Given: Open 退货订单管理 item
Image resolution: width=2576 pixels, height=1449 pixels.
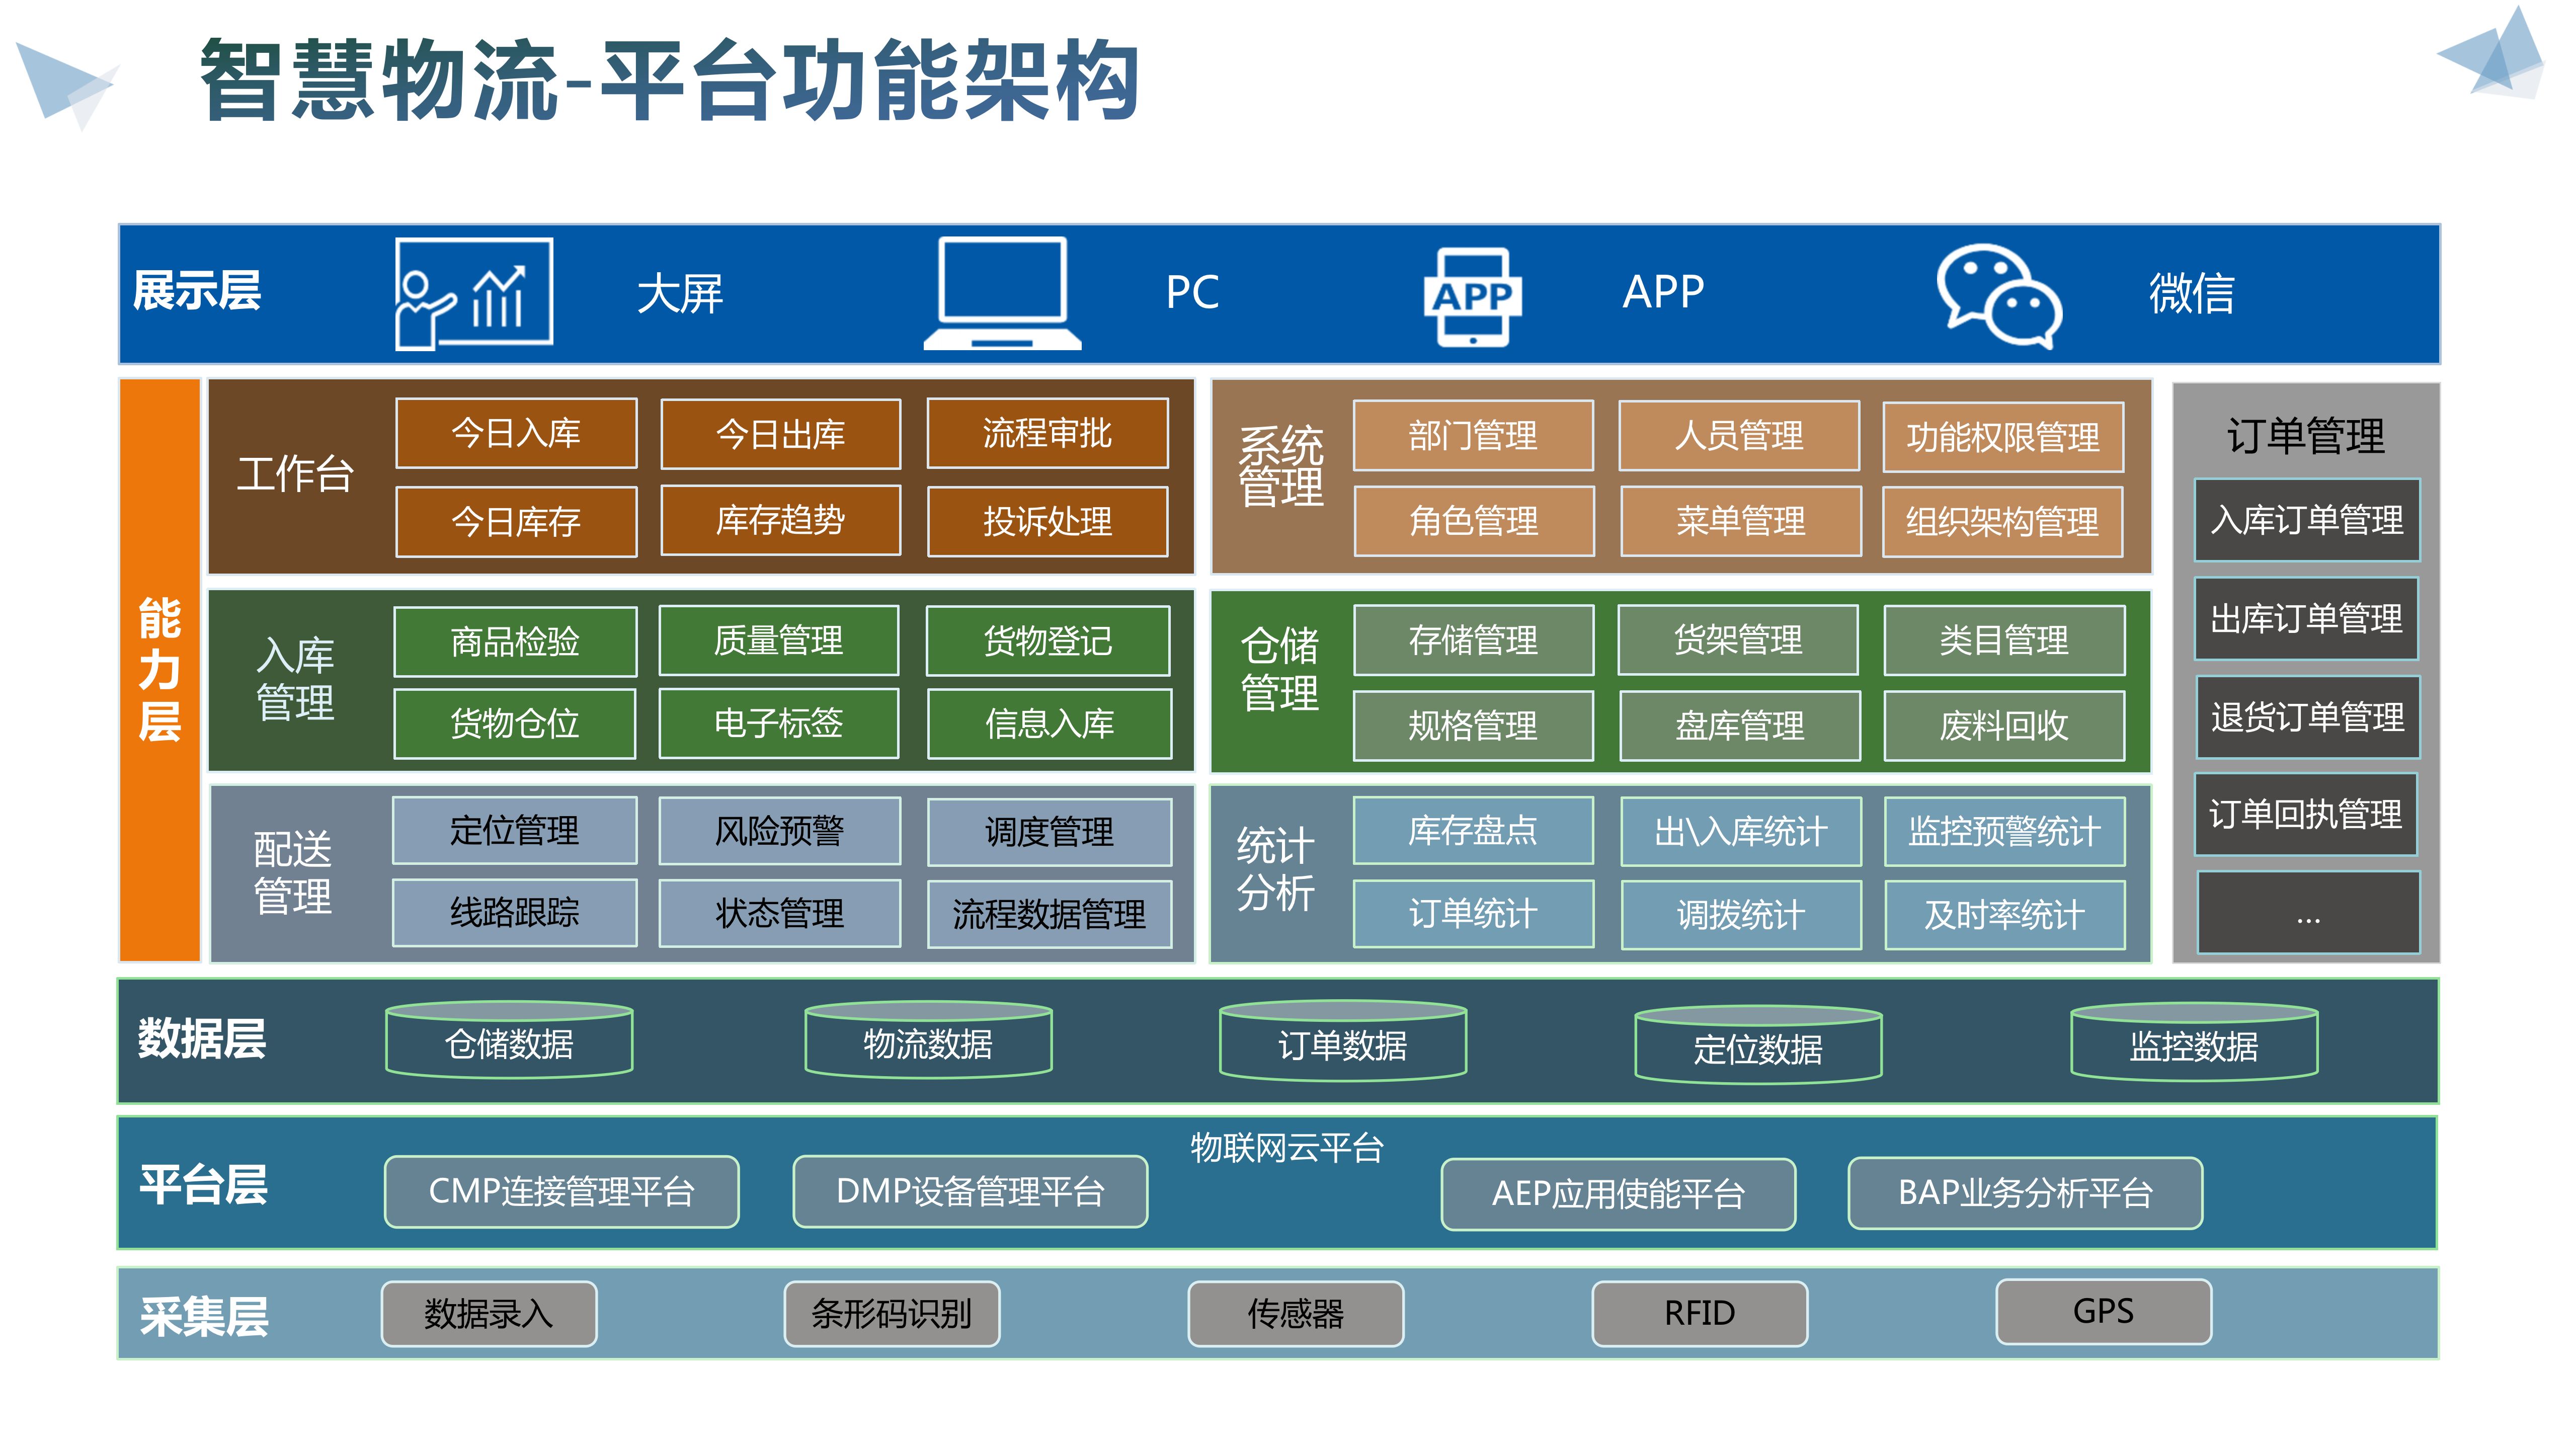Looking at the screenshot, I should [x=2308, y=717].
